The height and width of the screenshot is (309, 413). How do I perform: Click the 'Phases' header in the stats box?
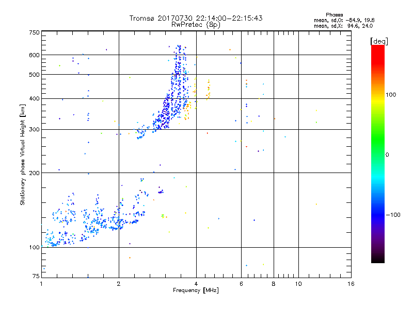click(x=334, y=15)
